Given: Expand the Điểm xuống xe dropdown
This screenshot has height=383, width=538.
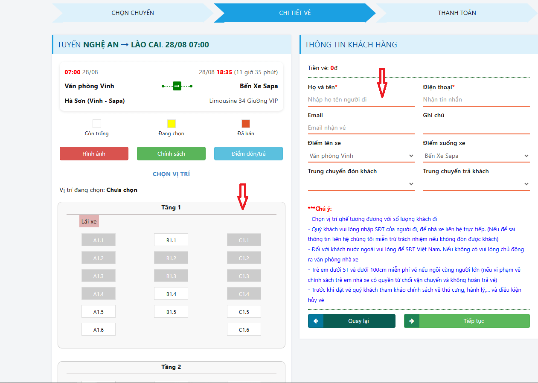Looking at the screenshot, I should coord(476,156).
